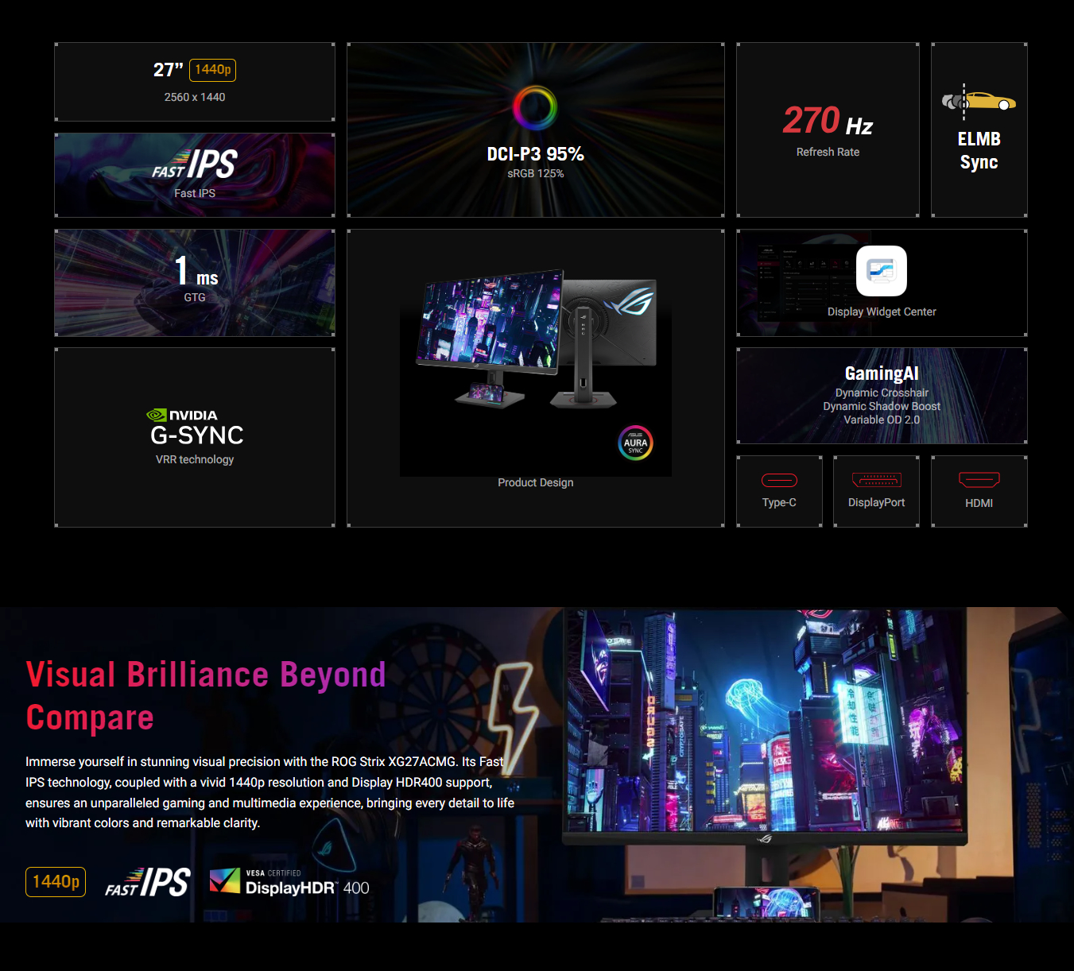Image resolution: width=1074 pixels, height=971 pixels.
Task: Click the VESA DisplayHDR 400 badge
Action: [x=289, y=882]
